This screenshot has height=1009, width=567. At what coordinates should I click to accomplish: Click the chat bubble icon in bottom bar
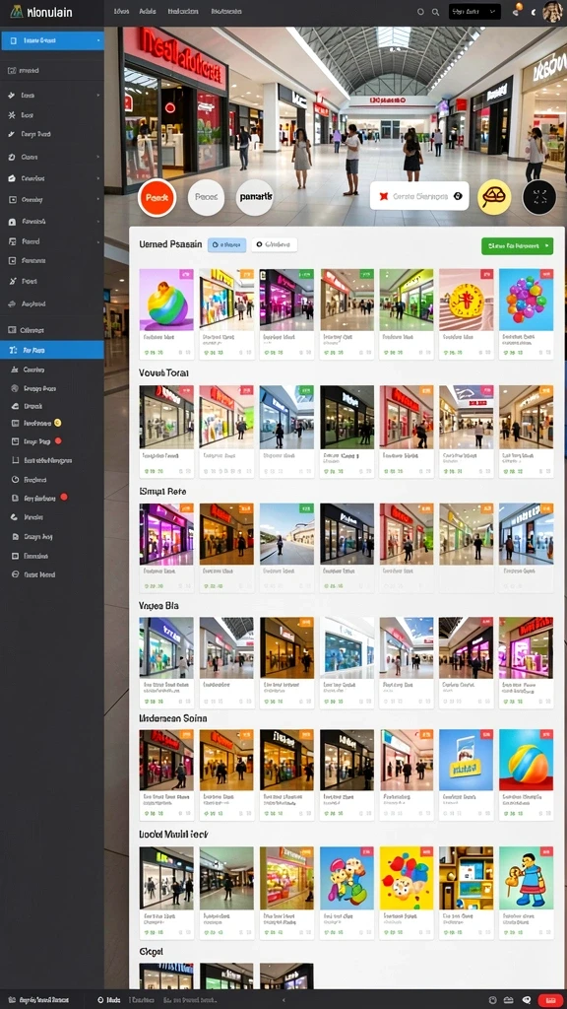pos(527,1000)
